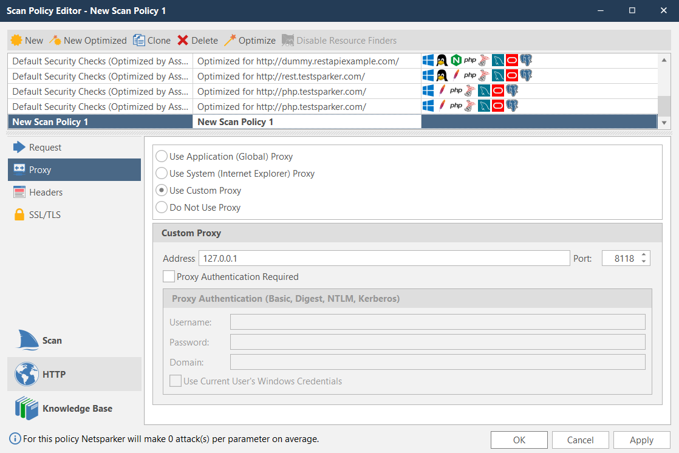The height and width of the screenshot is (453, 679).
Task: Click inside the proxy Address field
Action: pyautogui.click(x=383, y=258)
